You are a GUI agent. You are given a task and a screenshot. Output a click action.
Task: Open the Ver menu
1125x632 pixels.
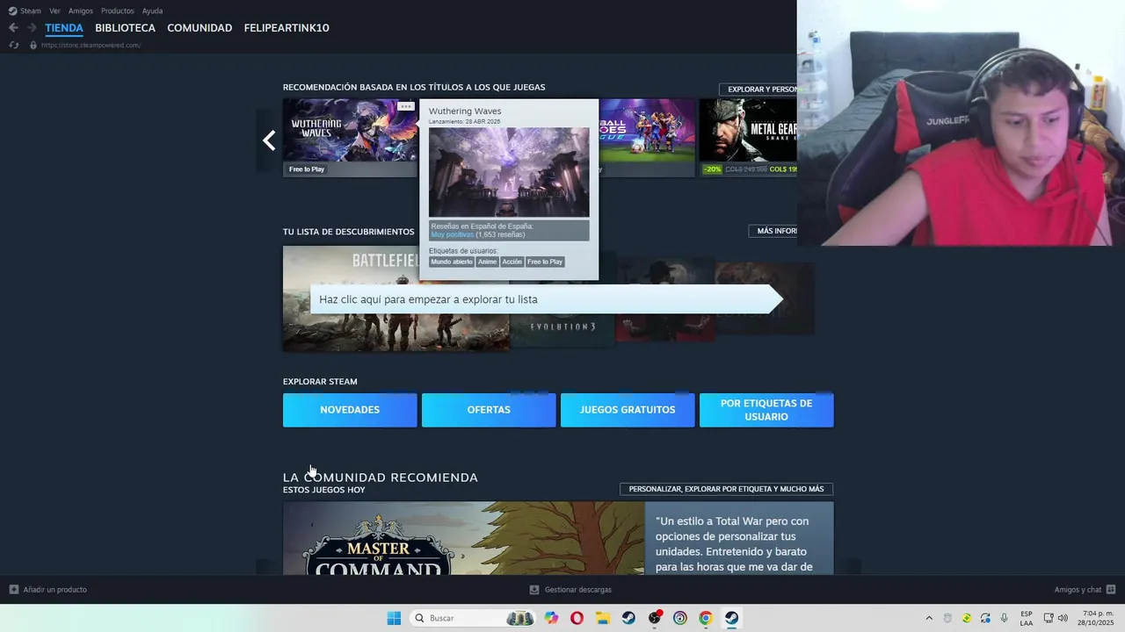(x=54, y=11)
